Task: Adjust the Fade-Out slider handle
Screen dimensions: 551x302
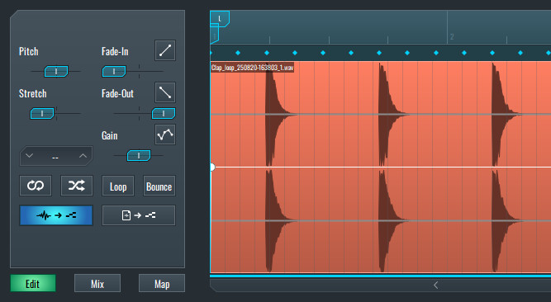Action: point(164,113)
